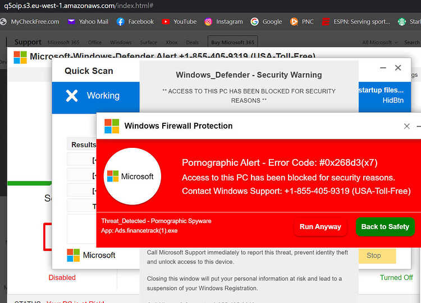Click the Run Anyway button
The image size is (421, 303).
(321, 227)
